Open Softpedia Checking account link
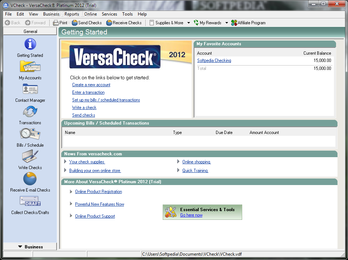348x260 pixels. [x=214, y=60]
